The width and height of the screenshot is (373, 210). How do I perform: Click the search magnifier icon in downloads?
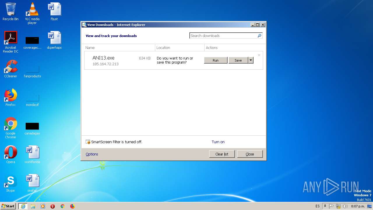click(259, 36)
